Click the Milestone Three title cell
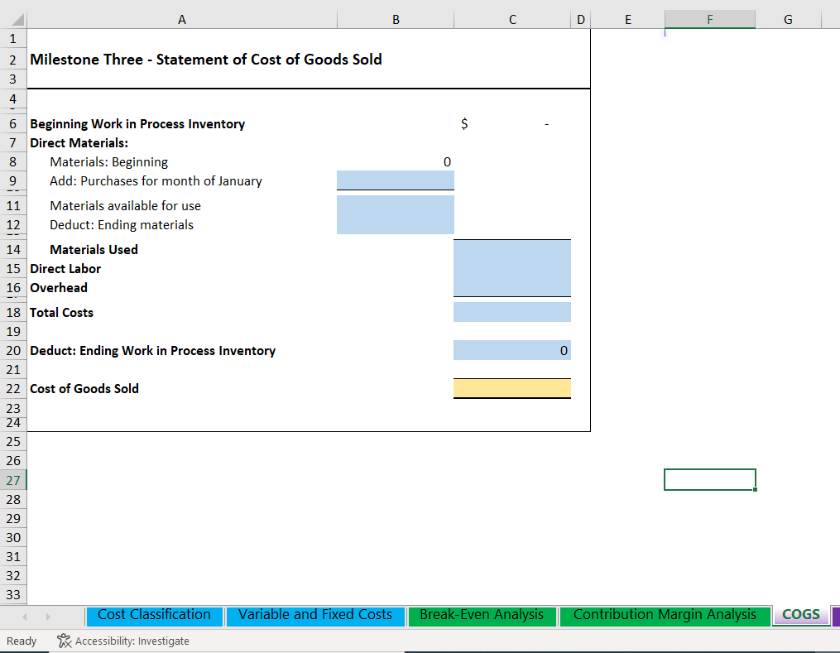 coord(206,60)
